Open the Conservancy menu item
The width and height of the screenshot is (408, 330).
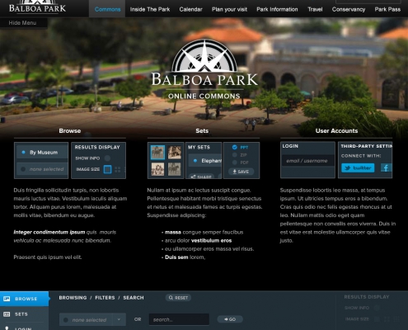tap(349, 9)
